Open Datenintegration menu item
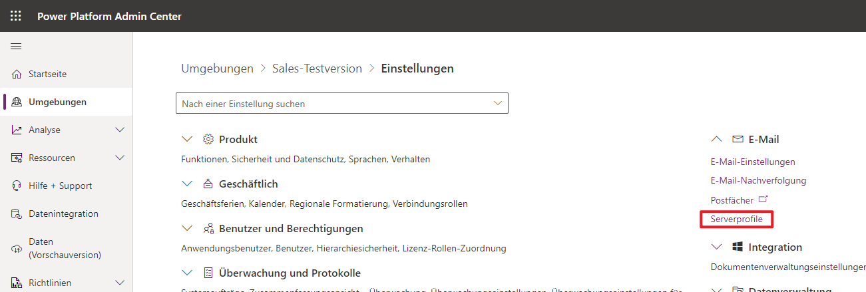866x292 pixels. point(67,214)
